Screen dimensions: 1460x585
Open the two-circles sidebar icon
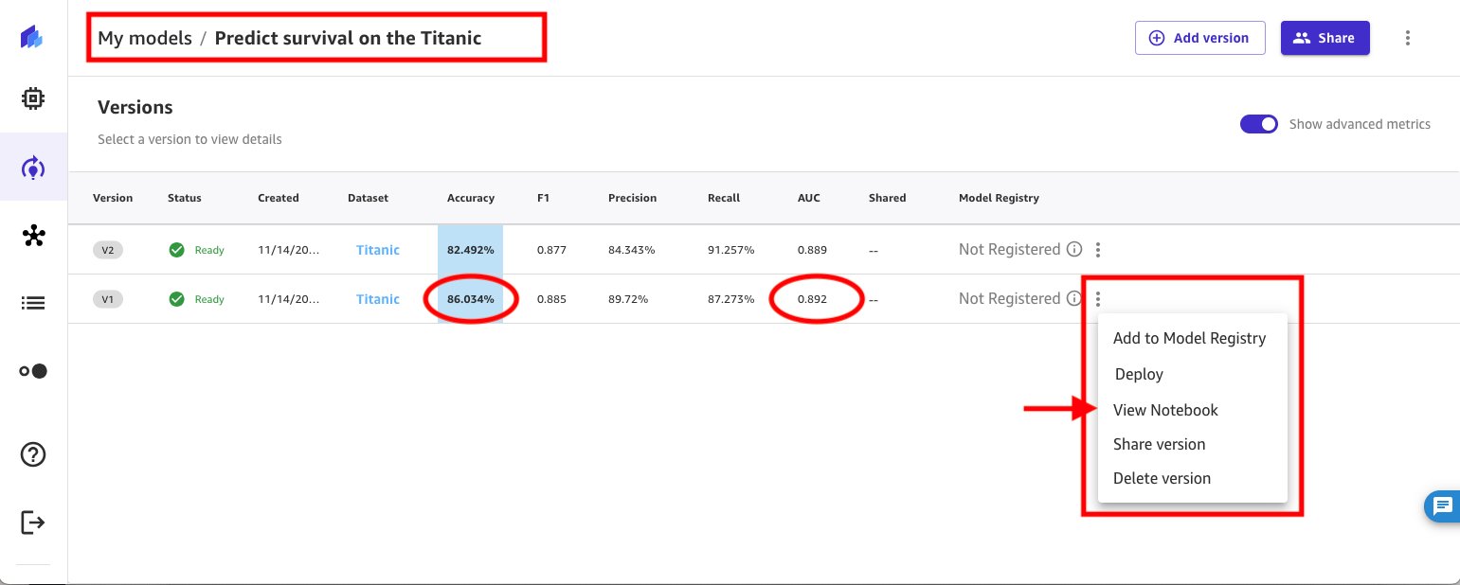33,371
